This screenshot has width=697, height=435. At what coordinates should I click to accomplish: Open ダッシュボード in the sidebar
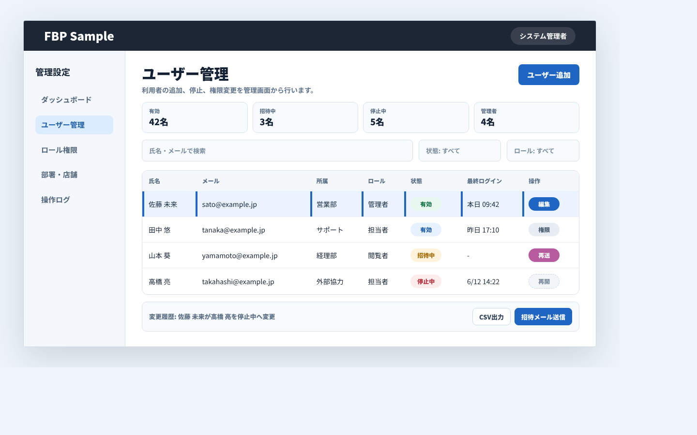pyautogui.click(x=74, y=100)
